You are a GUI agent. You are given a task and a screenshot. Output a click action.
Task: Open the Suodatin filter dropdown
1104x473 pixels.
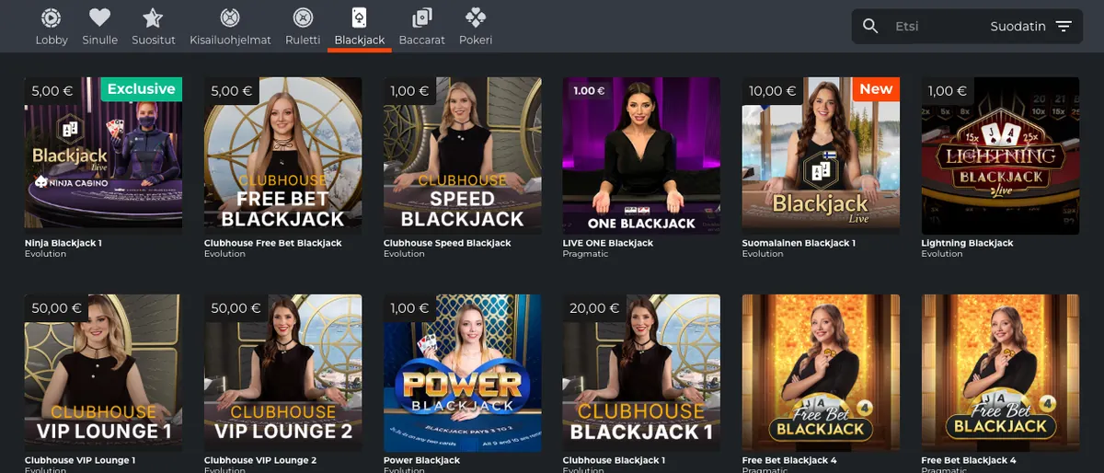click(x=1031, y=27)
